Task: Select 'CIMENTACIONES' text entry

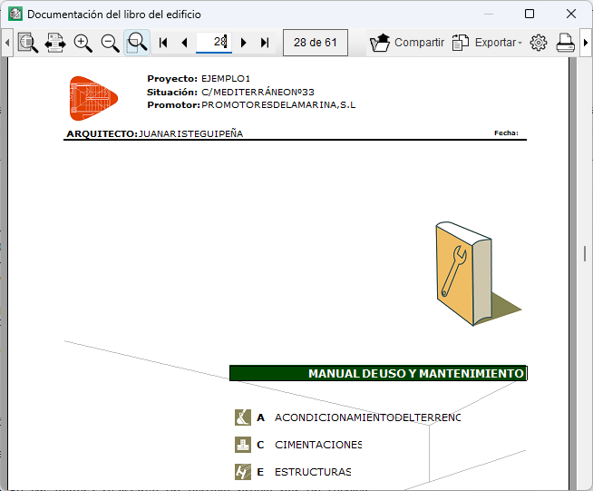Action: pos(318,445)
